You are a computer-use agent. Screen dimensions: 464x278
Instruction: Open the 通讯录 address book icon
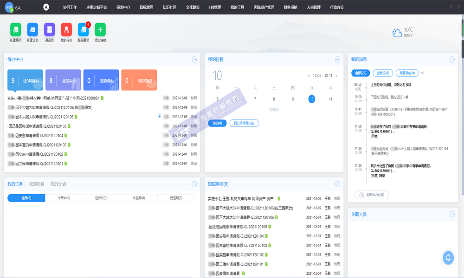(50, 30)
